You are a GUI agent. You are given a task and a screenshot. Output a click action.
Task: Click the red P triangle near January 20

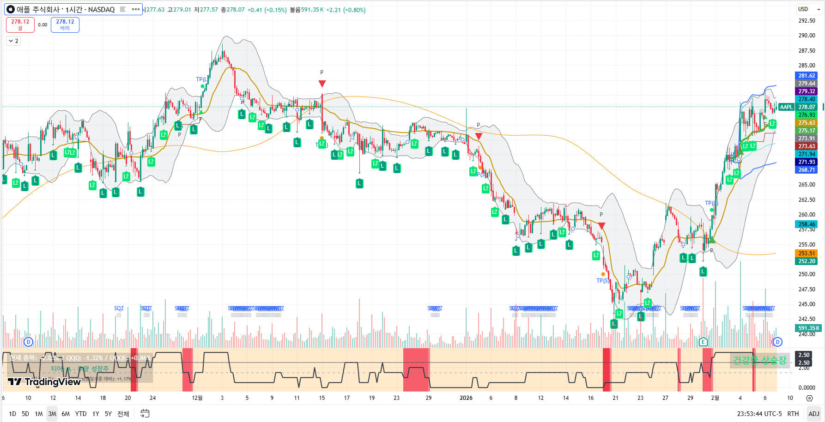pos(601,225)
